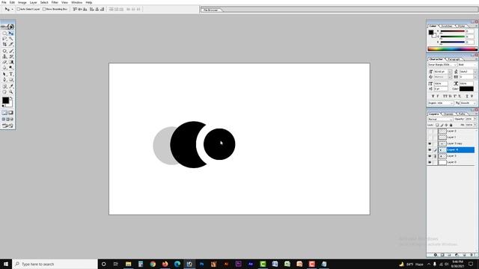The width and height of the screenshot is (479, 269).
Task: Select the Brush tool
Action: (11, 51)
